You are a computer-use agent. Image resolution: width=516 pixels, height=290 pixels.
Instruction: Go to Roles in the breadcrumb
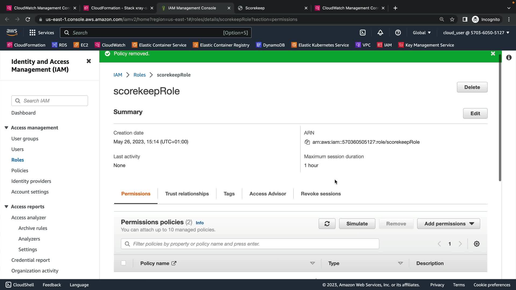tap(139, 75)
